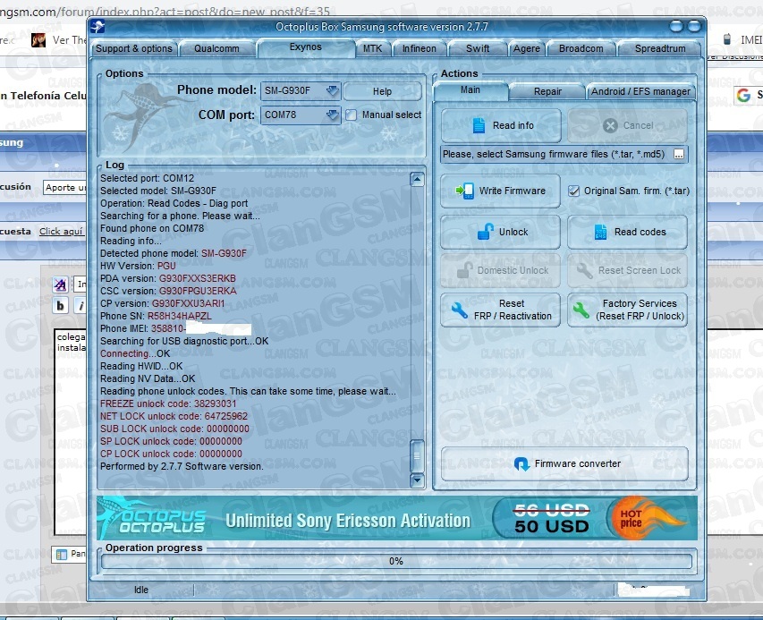Screen dimensions: 763x620
Task: Switch to the Broadcom tab
Action: [581, 48]
